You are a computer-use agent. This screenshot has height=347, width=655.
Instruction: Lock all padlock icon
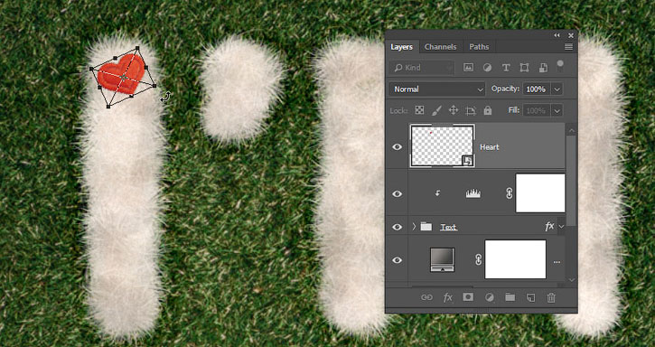(488, 110)
